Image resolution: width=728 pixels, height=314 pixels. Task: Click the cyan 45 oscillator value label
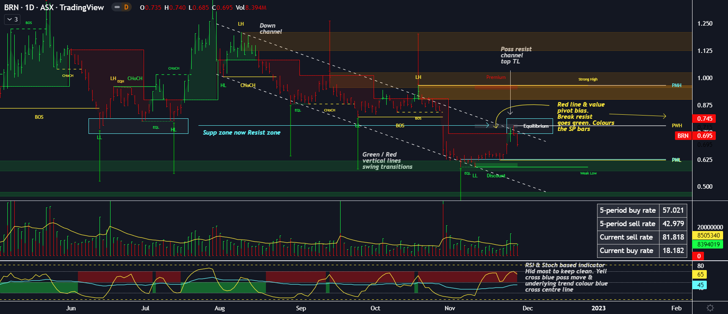point(700,285)
